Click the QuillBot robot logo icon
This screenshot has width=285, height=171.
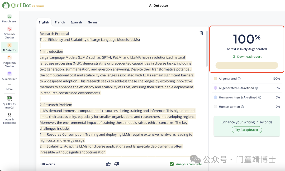click(6, 5)
